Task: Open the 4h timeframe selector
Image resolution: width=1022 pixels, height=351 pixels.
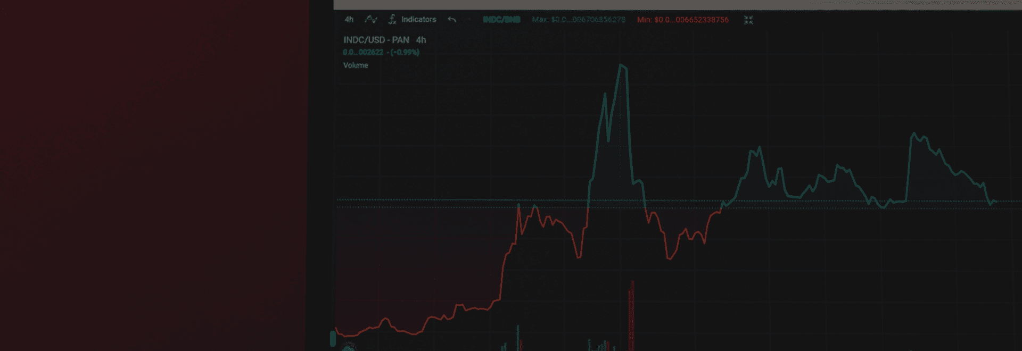Action: click(x=349, y=20)
